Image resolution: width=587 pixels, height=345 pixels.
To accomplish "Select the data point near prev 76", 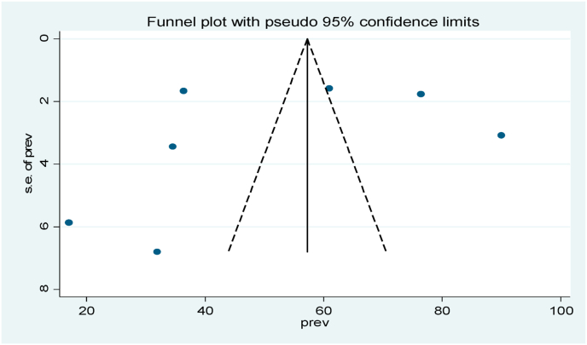I will point(421,94).
